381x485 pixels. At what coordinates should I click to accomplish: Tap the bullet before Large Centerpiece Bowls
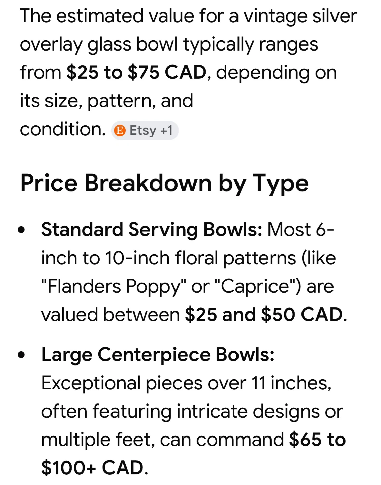coord(22,355)
